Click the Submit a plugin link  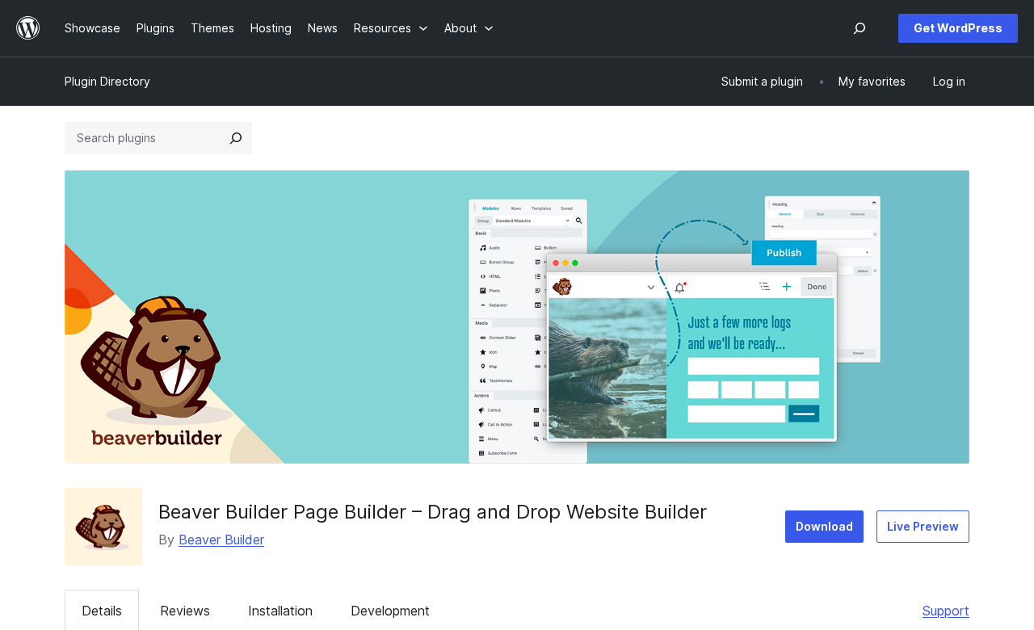click(x=762, y=82)
